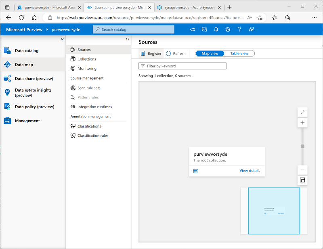The image size is (323, 249).
Task: Switch to Map view
Action: click(x=210, y=54)
